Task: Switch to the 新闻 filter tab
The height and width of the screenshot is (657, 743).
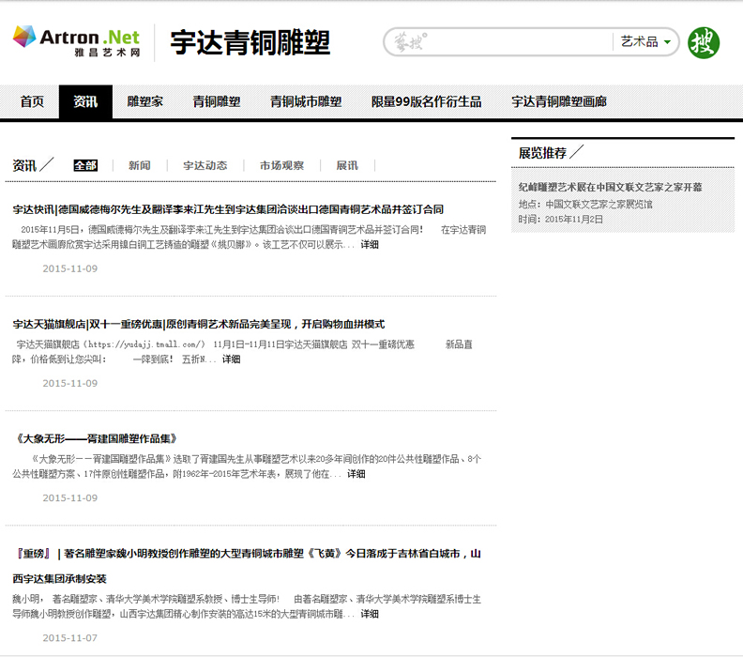Action: 140,165
